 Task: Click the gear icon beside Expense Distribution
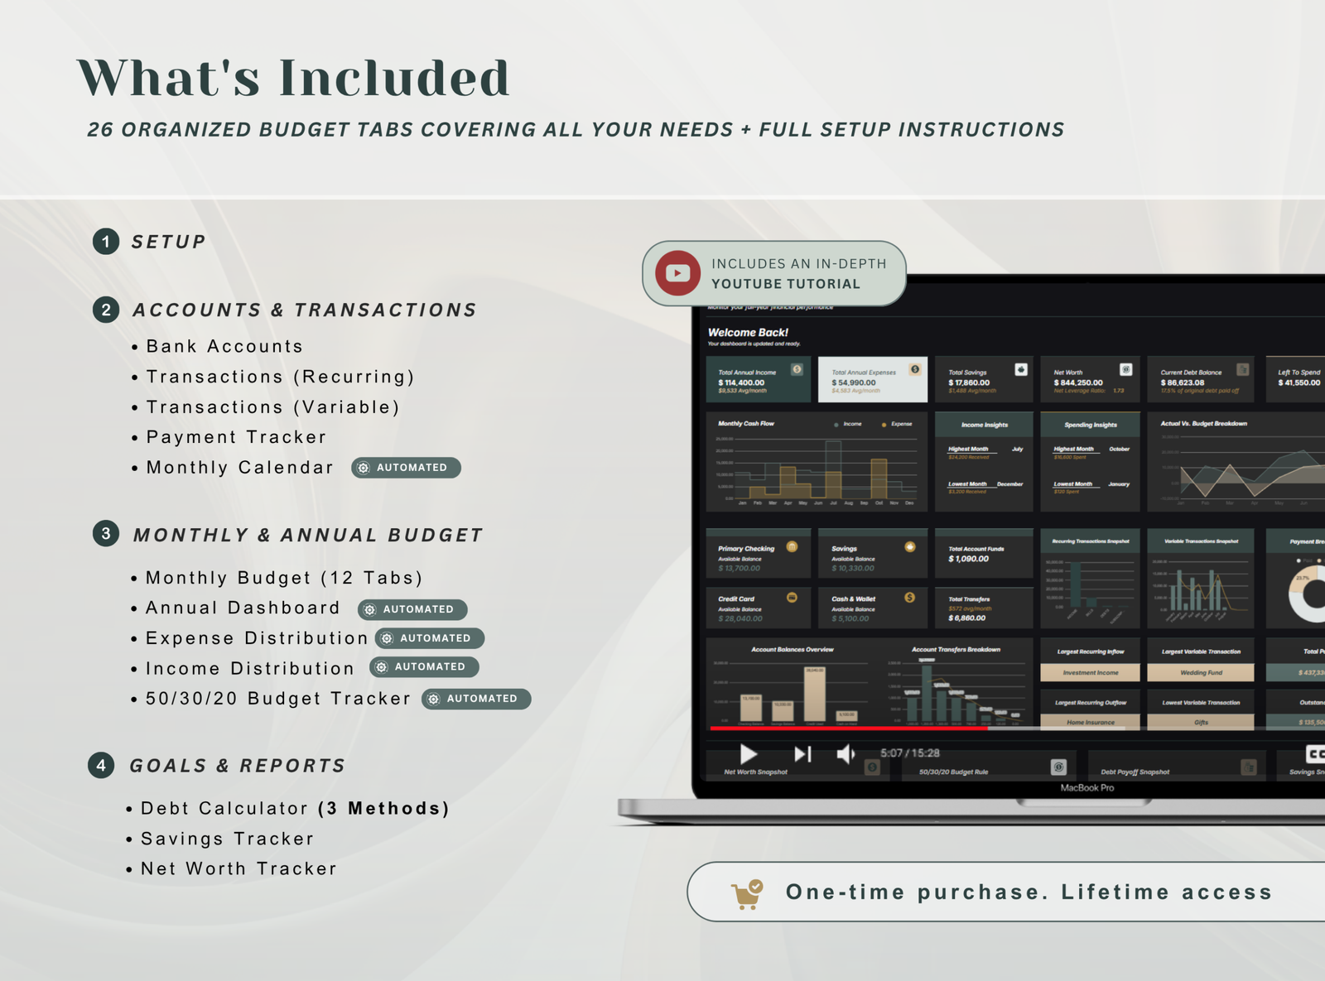tap(387, 638)
